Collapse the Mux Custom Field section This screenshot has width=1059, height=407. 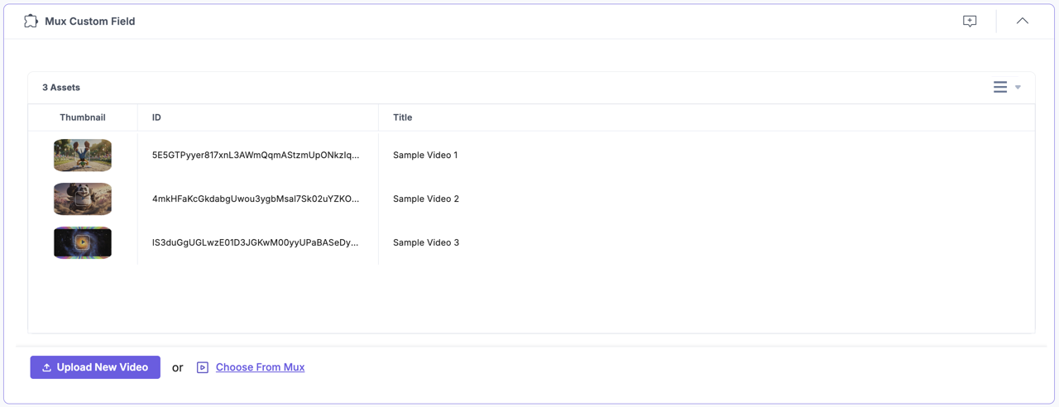(1023, 21)
